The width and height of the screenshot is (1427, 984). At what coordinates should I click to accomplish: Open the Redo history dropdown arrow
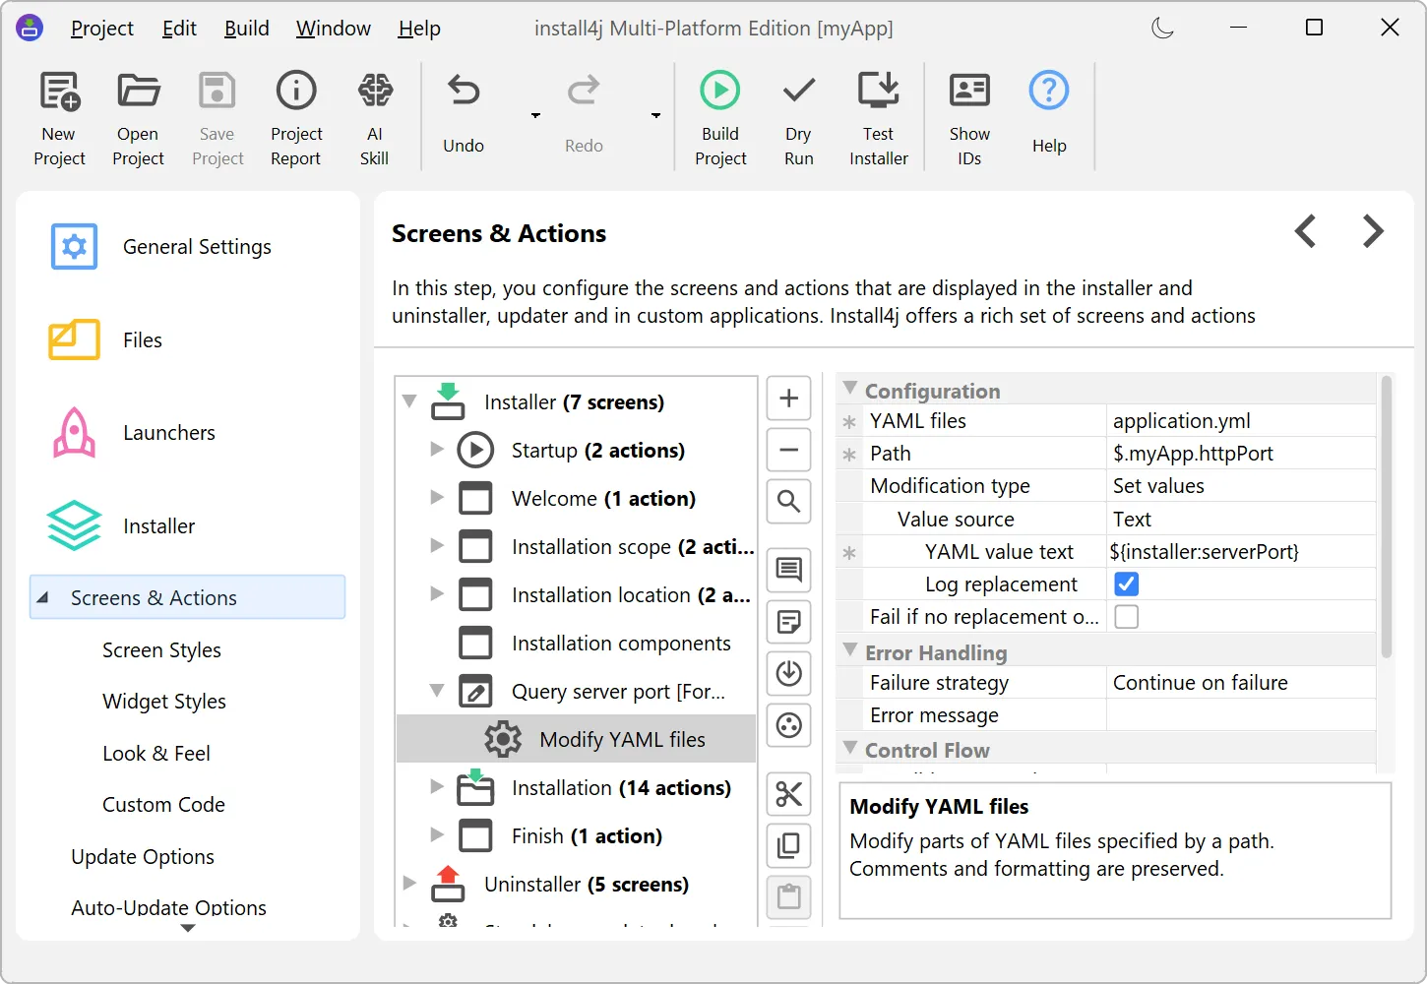pyautogui.click(x=655, y=116)
